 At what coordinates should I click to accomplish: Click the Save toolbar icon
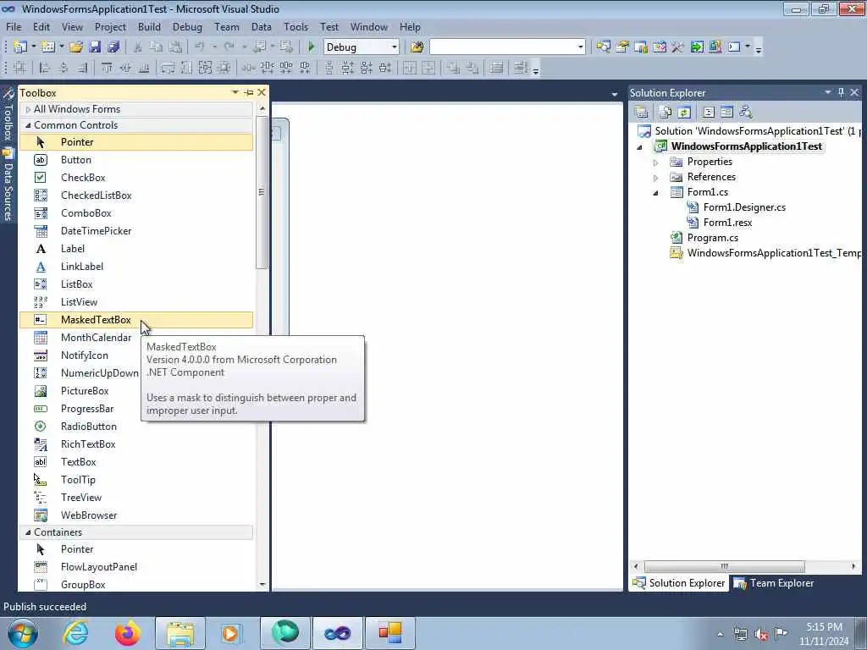click(x=95, y=47)
